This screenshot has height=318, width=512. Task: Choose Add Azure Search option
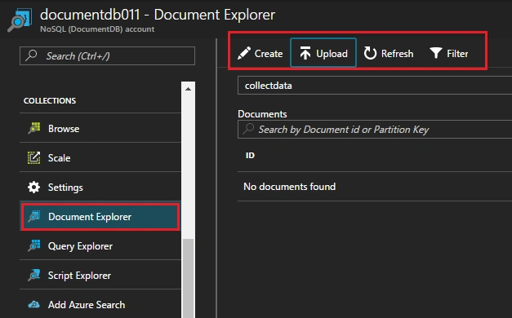click(x=100, y=304)
